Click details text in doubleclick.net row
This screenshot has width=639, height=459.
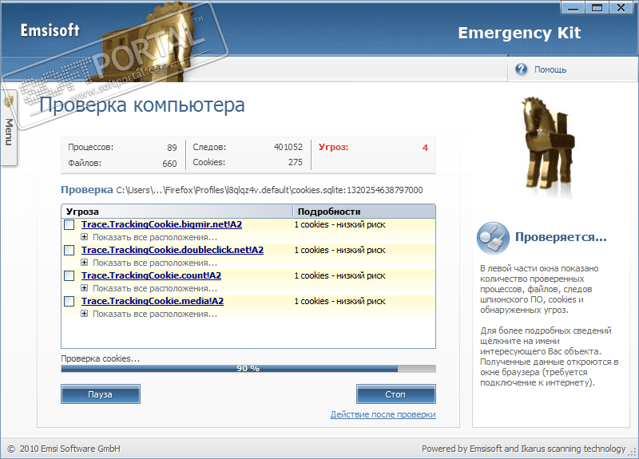pos(340,250)
